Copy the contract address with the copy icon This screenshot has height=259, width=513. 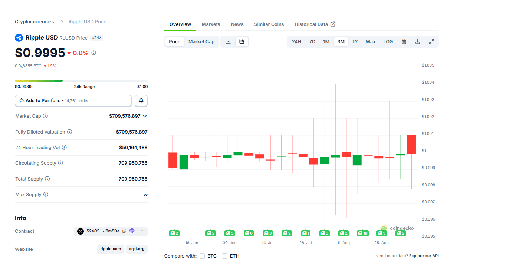(125, 231)
